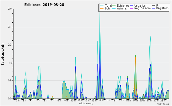Click the '14 h' x-axis label
The image size is (172, 106).
click(x=101, y=100)
